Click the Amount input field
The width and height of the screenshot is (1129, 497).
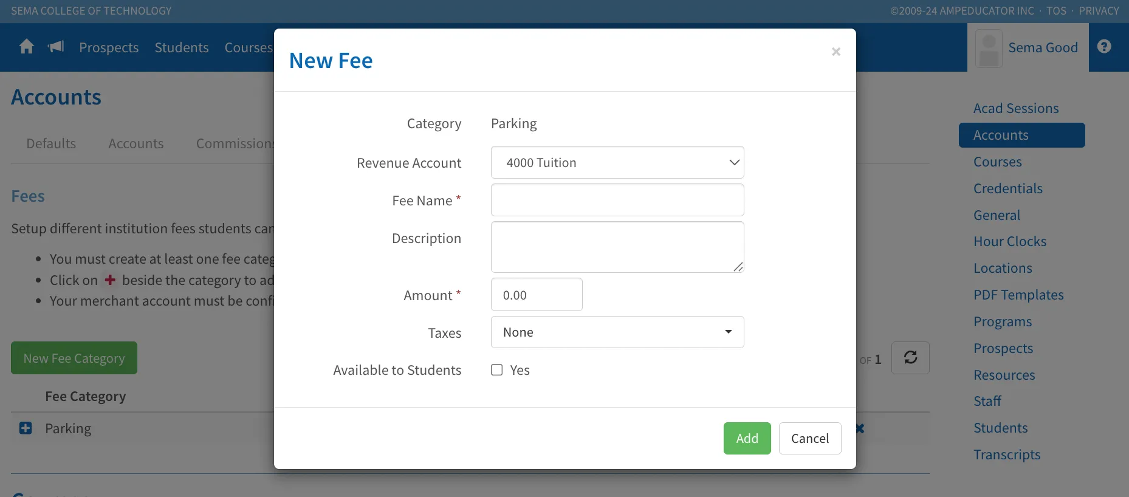point(537,295)
